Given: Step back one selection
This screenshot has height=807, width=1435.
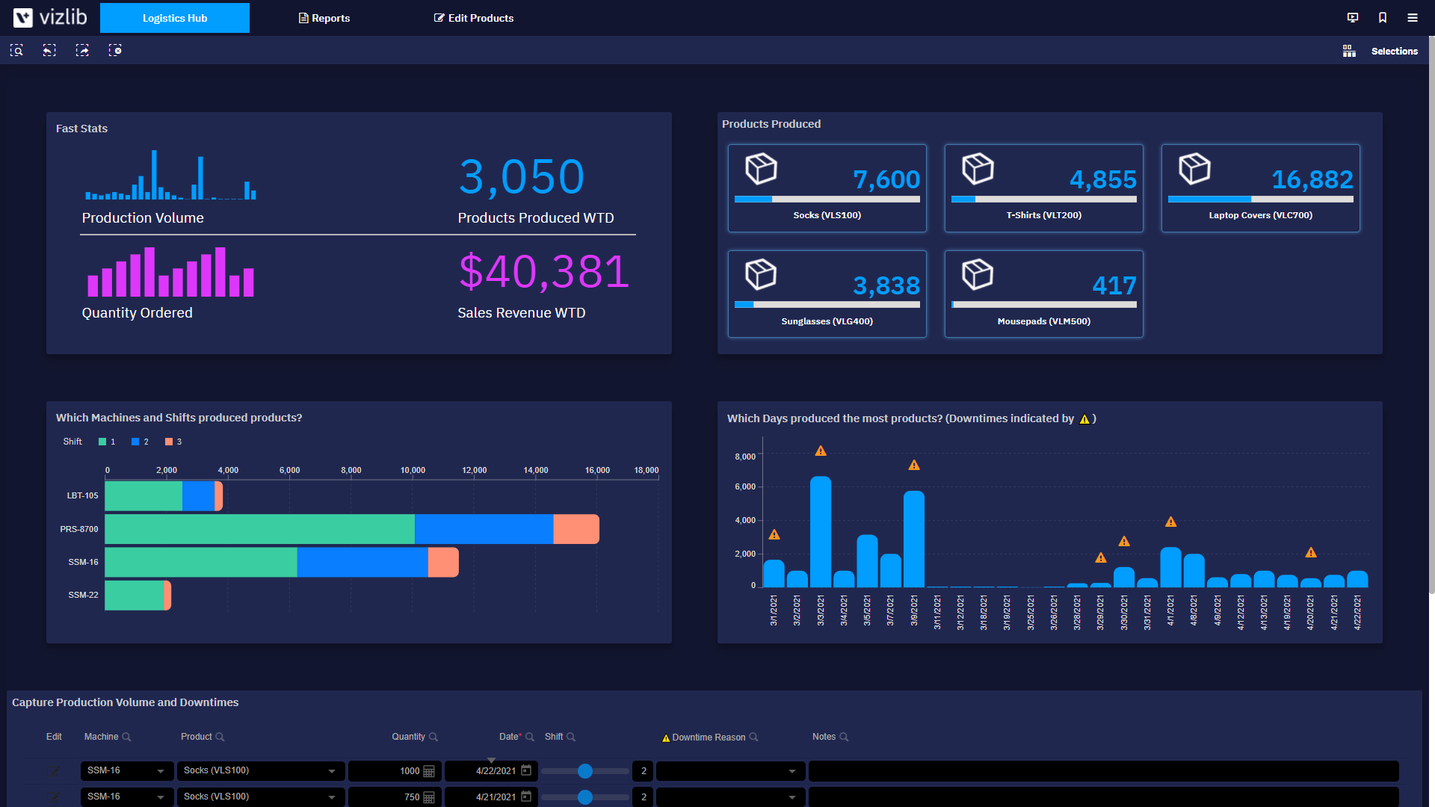Looking at the screenshot, I should pyautogui.click(x=49, y=50).
